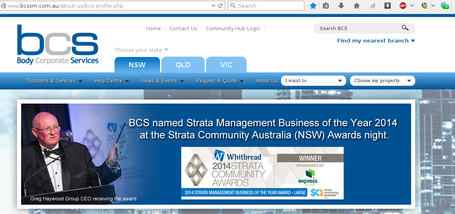Open the About Us menu item

(x=267, y=81)
